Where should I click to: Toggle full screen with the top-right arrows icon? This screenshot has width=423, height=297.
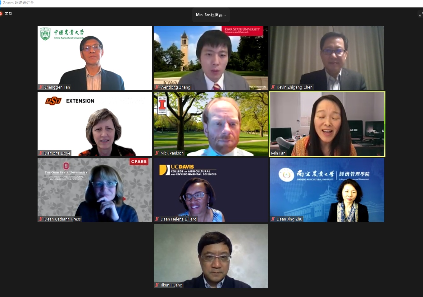(421, 14)
